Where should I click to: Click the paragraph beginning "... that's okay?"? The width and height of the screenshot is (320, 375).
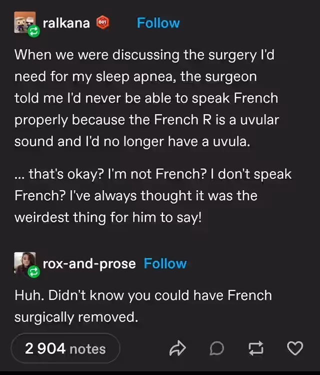[153, 196]
